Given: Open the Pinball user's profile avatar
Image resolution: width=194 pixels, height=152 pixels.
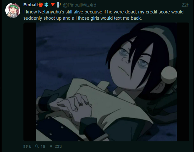Looking at the screenshot, I should point(13,10).
